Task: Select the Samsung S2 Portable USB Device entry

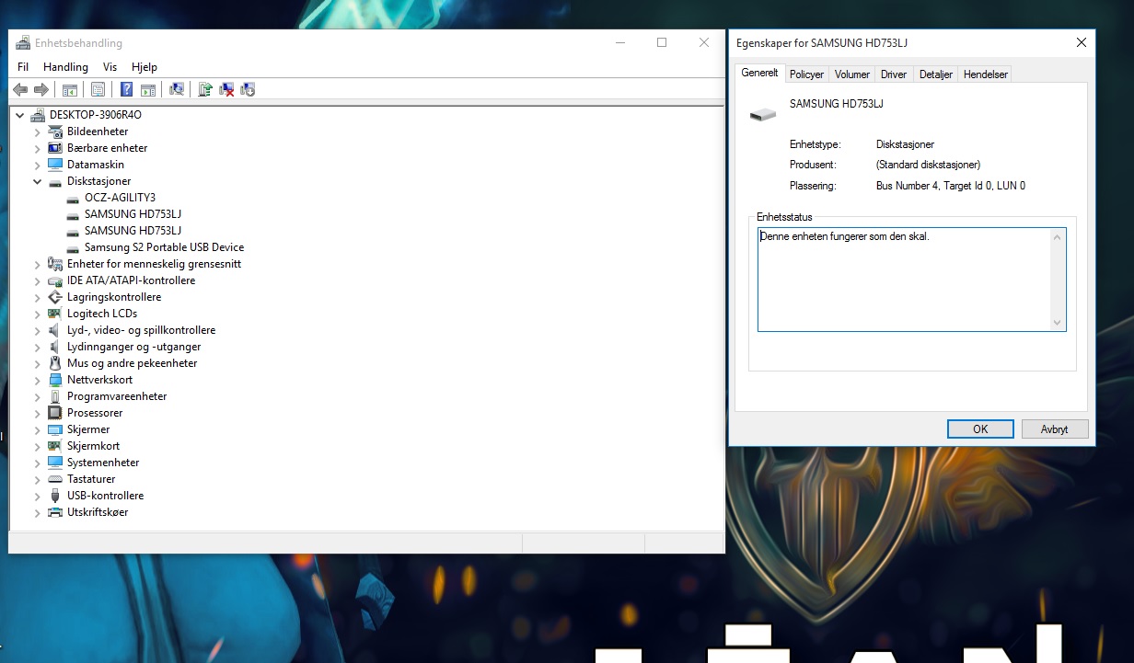Action: click(x=165, y=247)
